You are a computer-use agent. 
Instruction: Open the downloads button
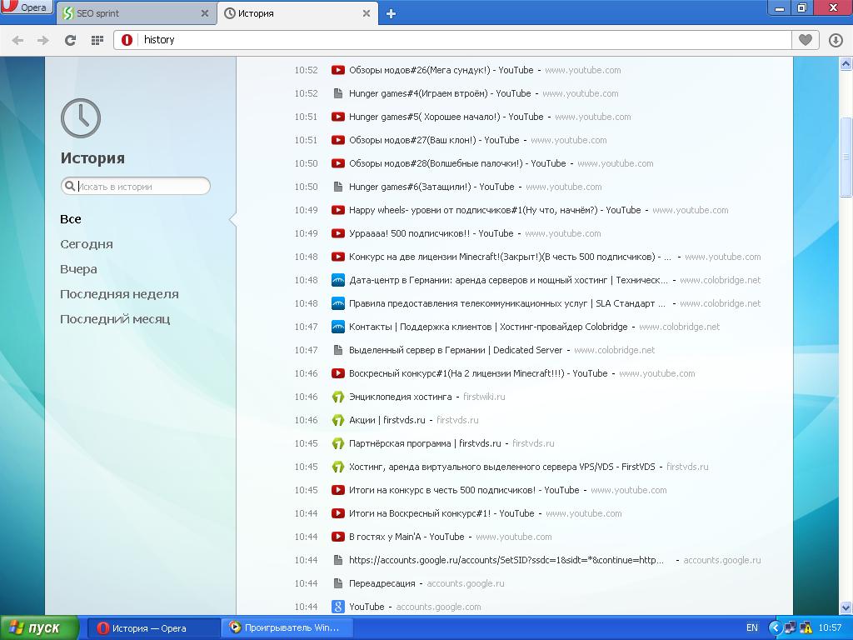836,40
